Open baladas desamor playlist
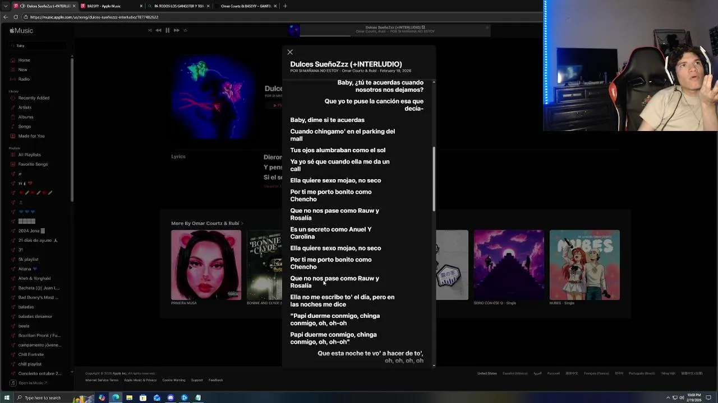The height and width of the screenshot is (403, 718). [35, 316]
